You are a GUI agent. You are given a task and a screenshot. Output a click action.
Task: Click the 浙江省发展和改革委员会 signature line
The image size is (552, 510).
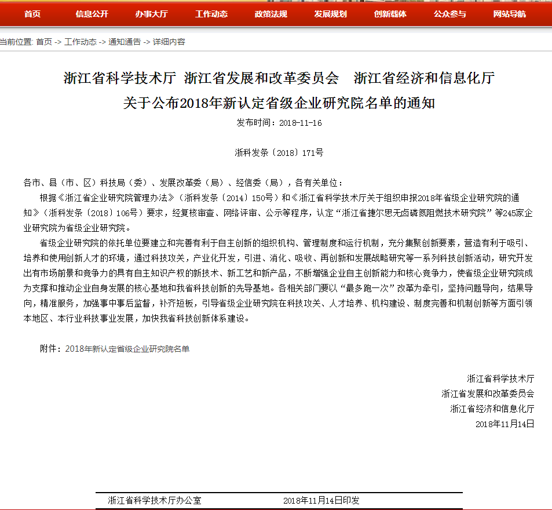[x=487, y=394]
